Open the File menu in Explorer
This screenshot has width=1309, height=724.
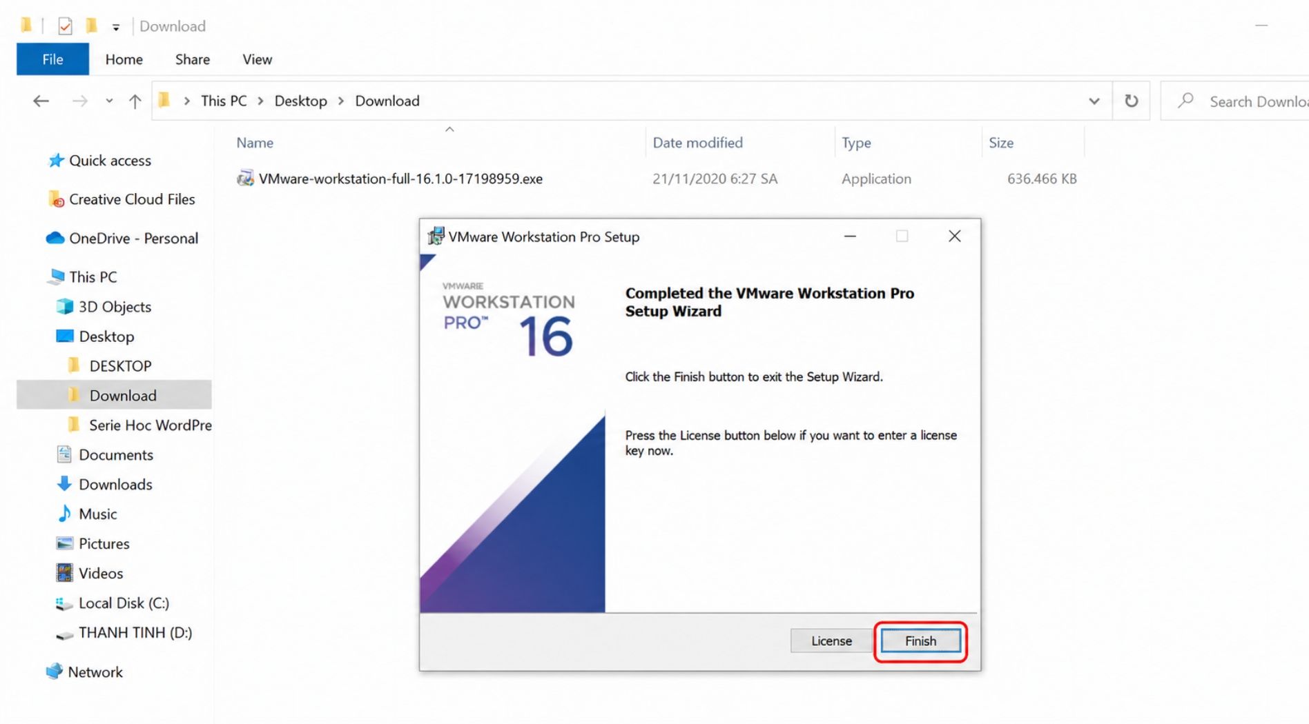click(x=52, y=59)
